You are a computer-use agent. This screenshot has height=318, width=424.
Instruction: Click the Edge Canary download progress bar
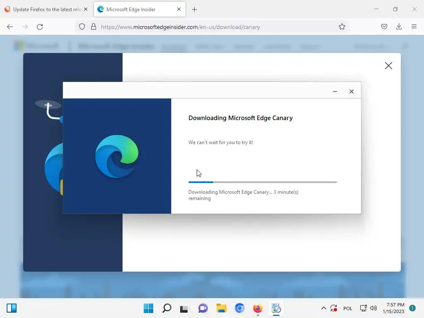pos(263,182)
